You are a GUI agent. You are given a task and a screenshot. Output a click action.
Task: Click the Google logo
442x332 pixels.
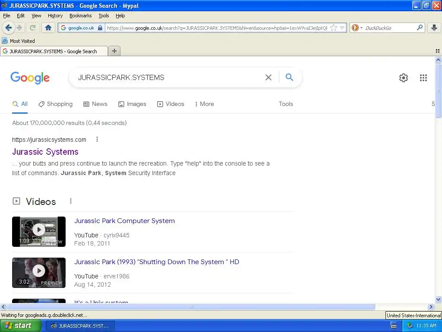[30, 78]
